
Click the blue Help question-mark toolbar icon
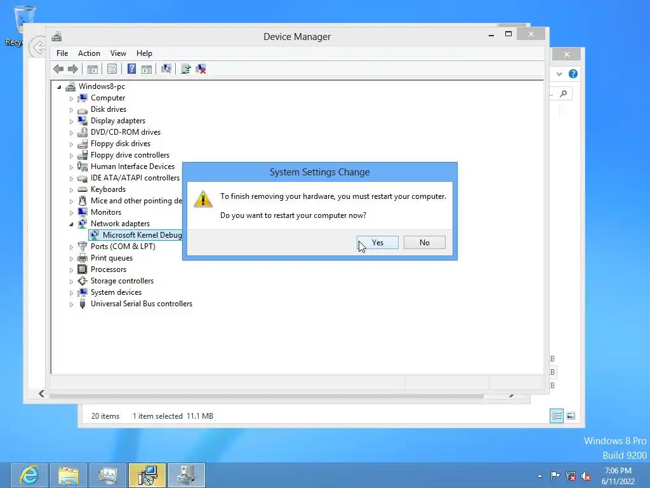click(131, 69)
